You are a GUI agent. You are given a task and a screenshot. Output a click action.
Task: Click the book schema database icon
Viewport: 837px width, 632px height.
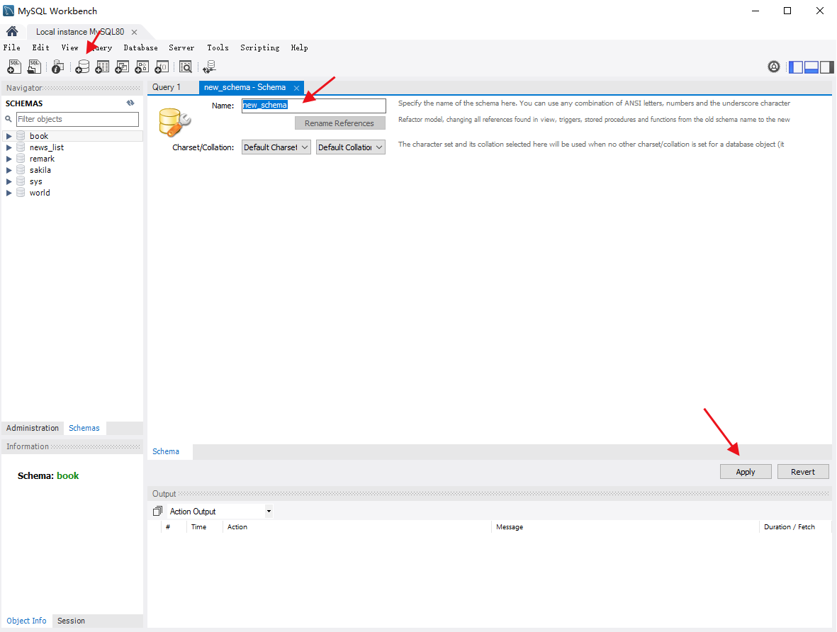(x=21, y=135)
